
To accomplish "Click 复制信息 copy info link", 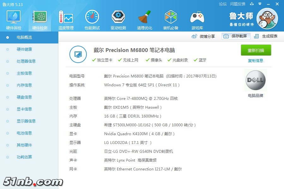I will click(255, 60).
